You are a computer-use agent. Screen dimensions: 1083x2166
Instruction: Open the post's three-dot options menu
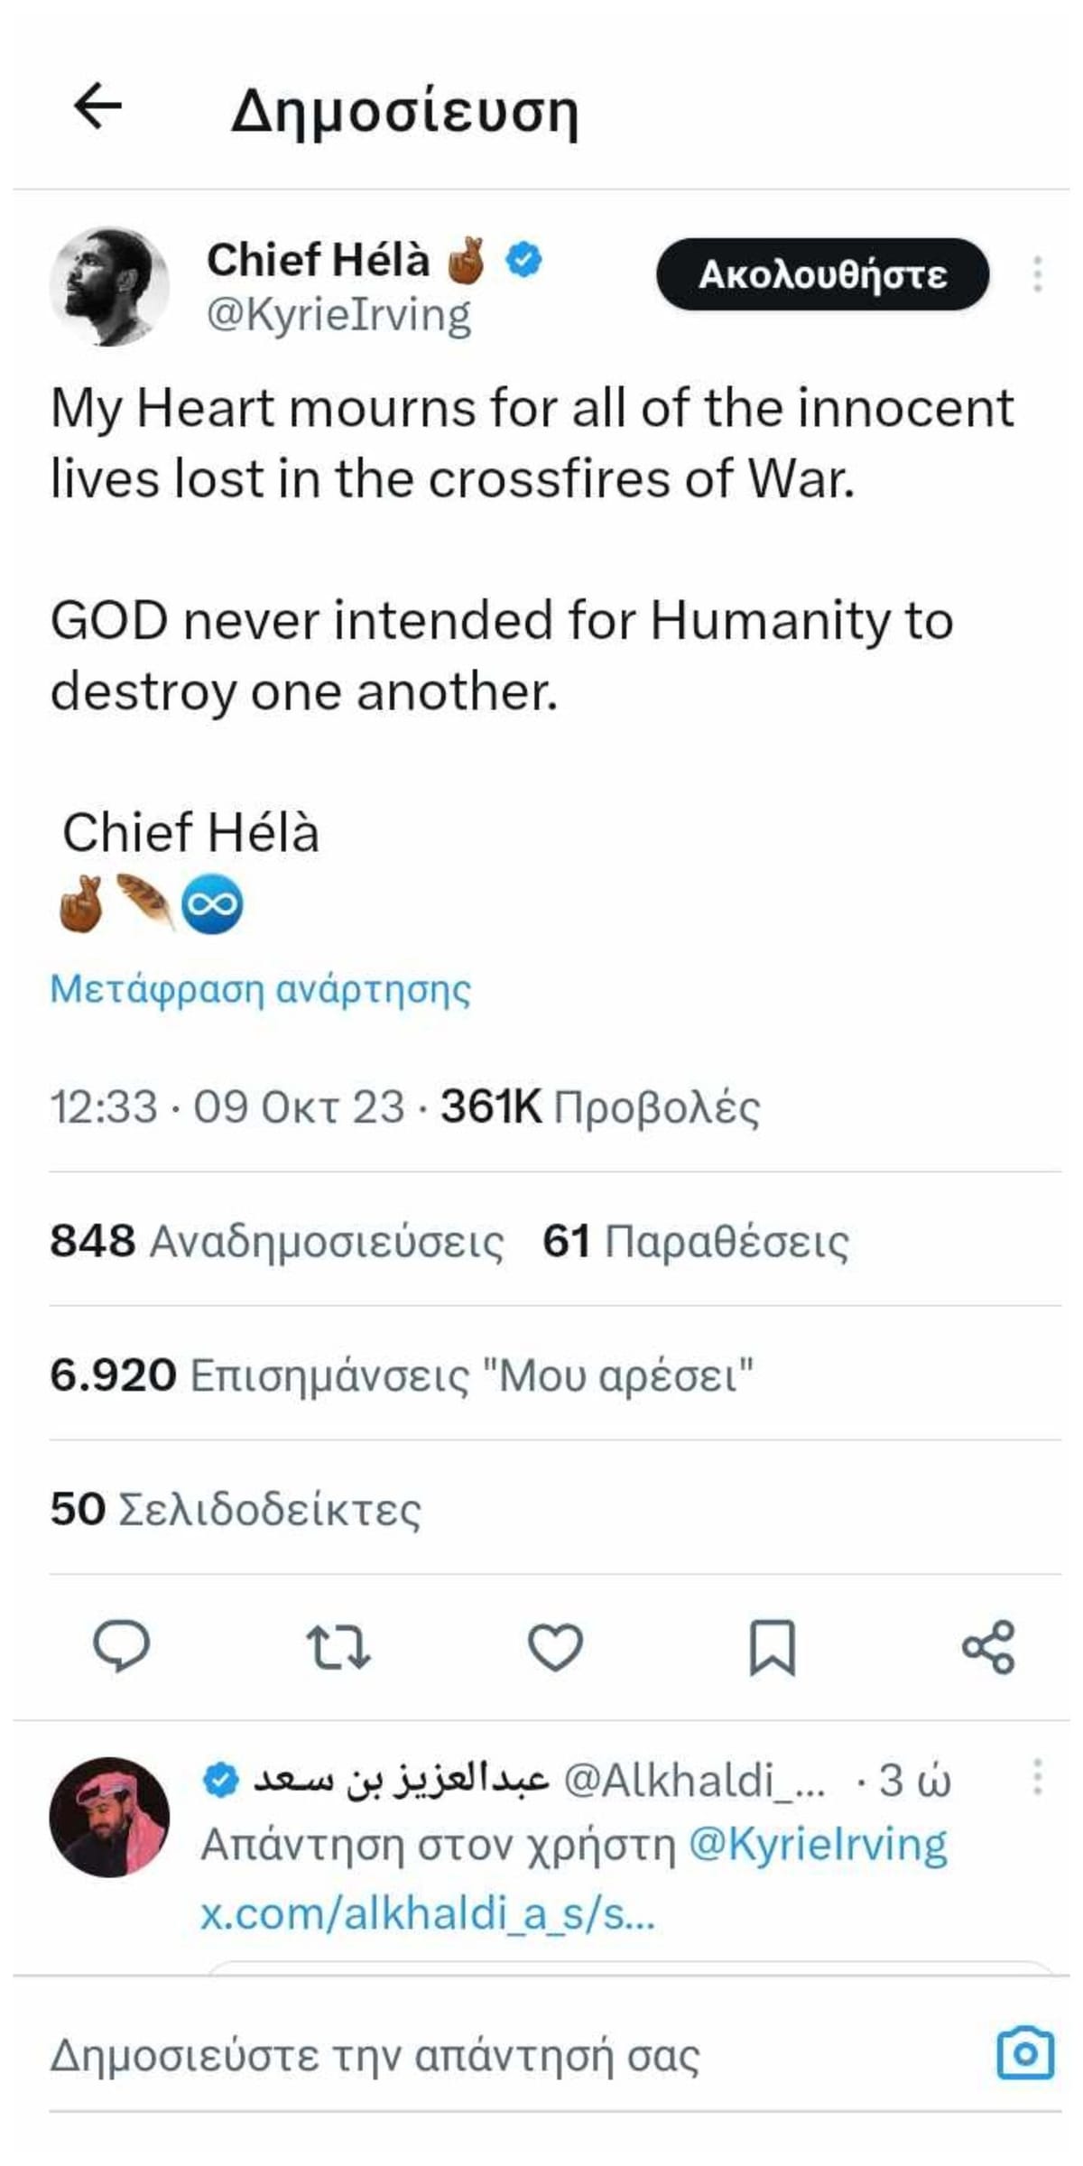(1038, 273)
